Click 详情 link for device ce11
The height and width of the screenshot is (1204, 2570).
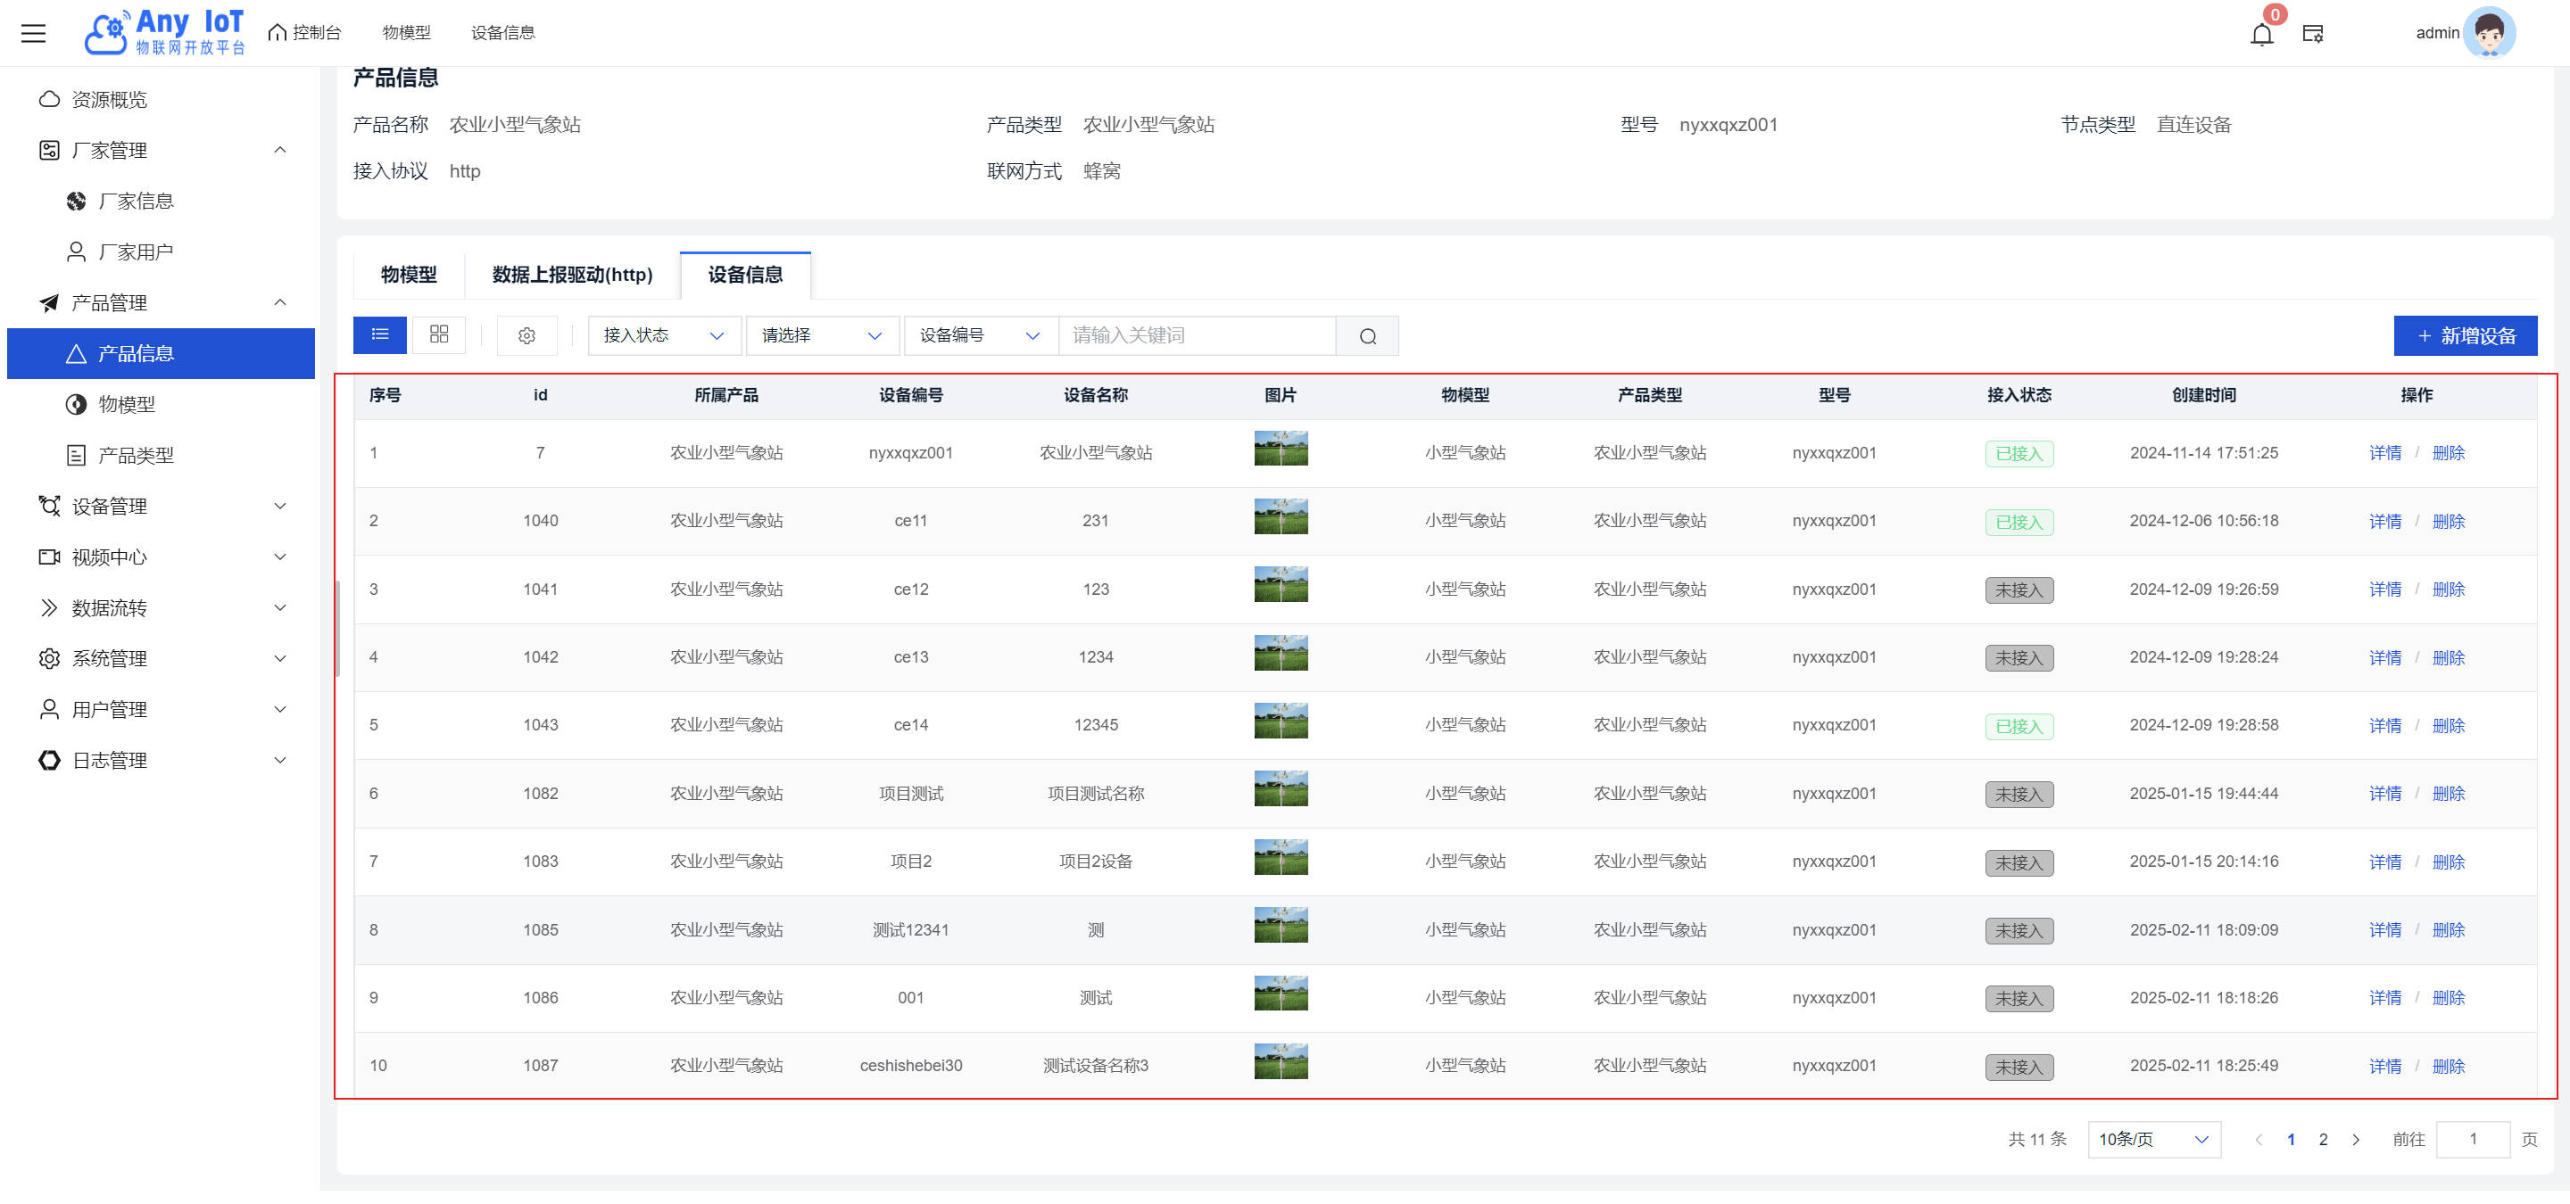pos(2384,521)
